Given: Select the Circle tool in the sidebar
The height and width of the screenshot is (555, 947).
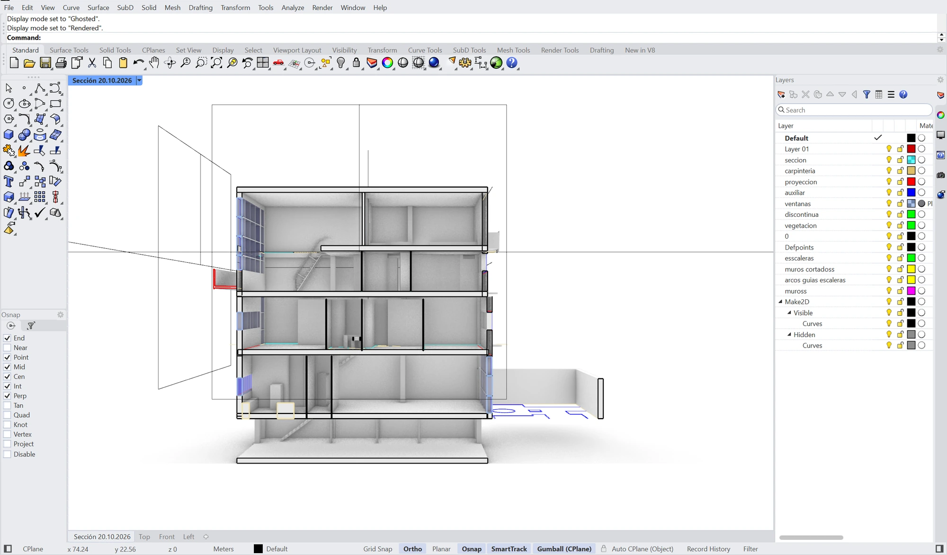Looking at the screenshot, I should click(x=9, y=104).
